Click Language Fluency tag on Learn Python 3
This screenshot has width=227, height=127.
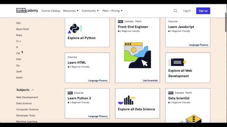[98, 116]
